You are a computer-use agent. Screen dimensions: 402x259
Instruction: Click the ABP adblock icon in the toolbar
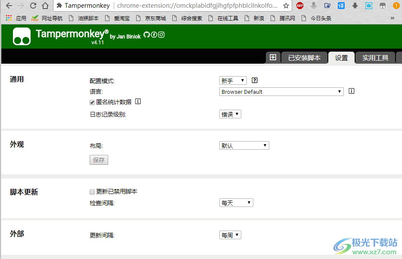[300, 6]
